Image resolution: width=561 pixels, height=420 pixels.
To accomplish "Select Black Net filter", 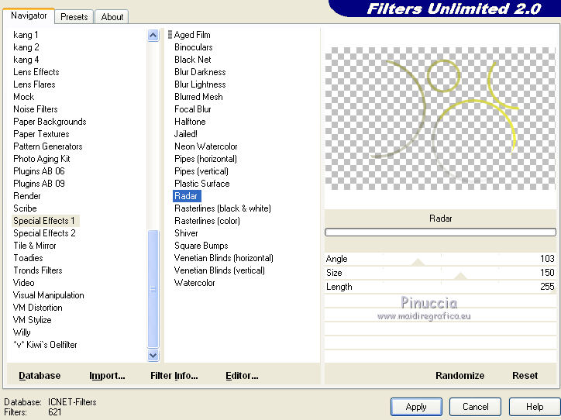I will pyautogui.click(x=192, y=60).
